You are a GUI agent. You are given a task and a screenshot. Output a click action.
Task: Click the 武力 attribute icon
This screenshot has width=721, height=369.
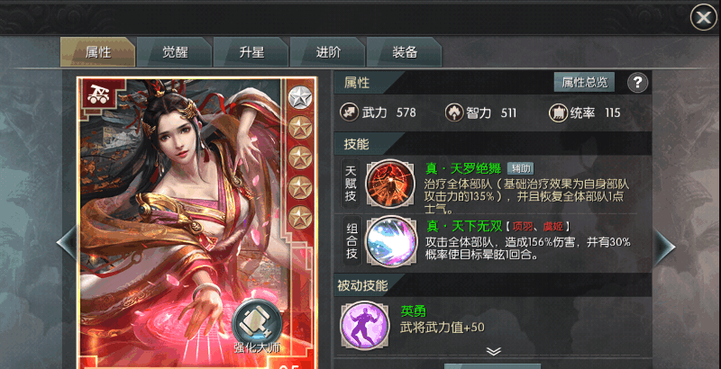(x=349, y=112)
